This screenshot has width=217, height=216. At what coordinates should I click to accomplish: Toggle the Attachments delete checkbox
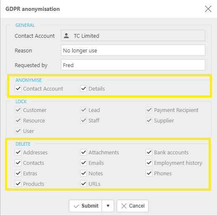click(x=84, y=152)
